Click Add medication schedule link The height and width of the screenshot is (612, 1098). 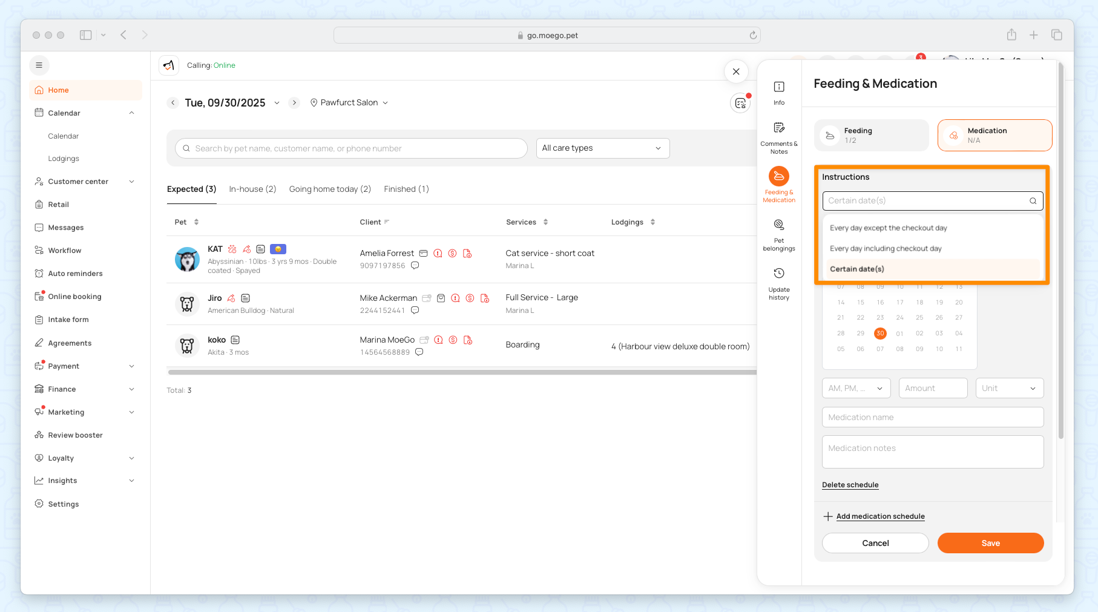tap(880, 516)
